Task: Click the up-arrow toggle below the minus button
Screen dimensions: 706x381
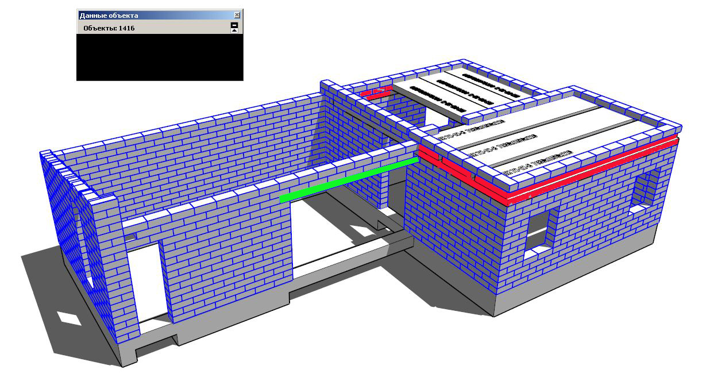Action: [234, 30]
